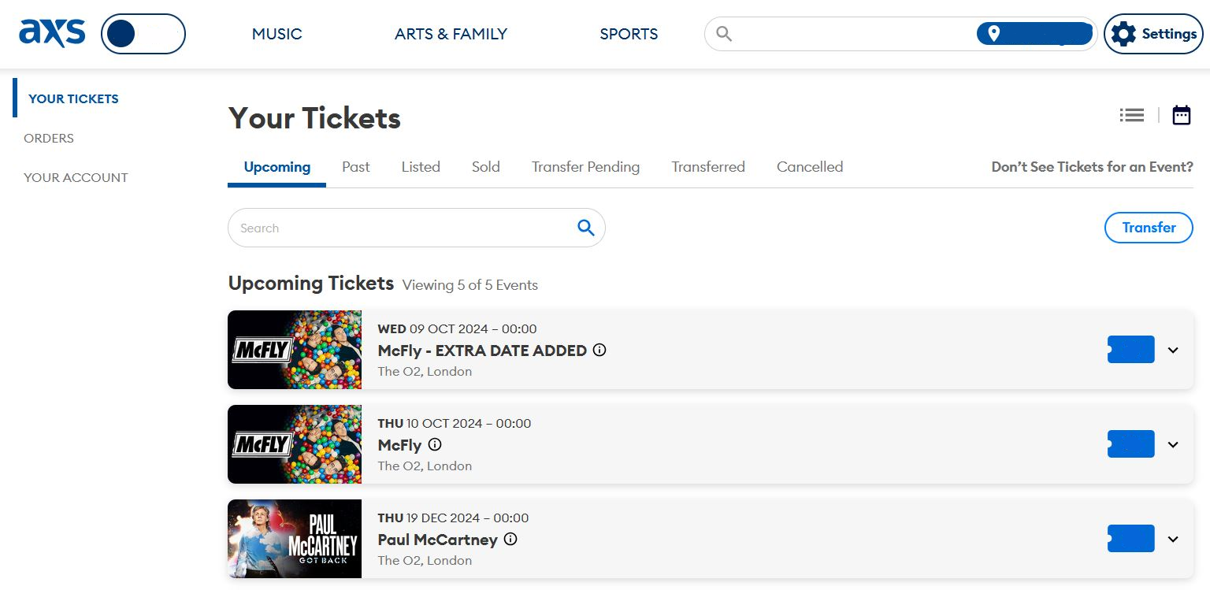This screenshot has height=590, width=1210.
Task: Click the location pin selector
Action: 1034,34
